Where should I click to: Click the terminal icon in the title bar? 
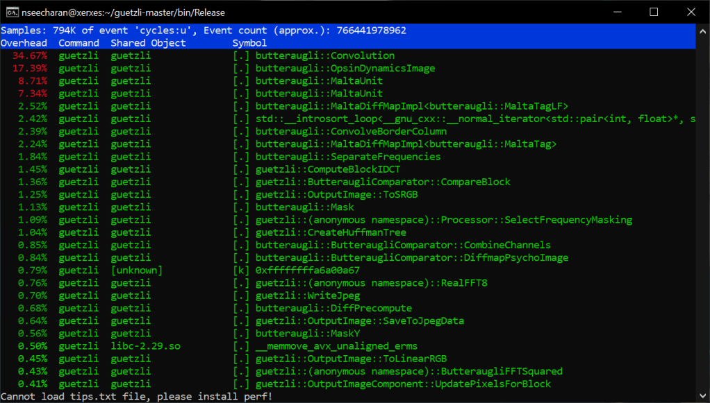click(x=12, y=12)
